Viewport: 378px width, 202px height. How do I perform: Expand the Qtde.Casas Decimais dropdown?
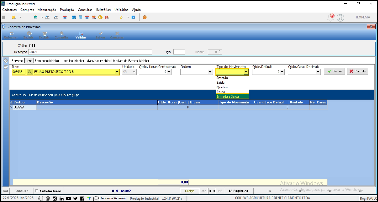[318, 72]
